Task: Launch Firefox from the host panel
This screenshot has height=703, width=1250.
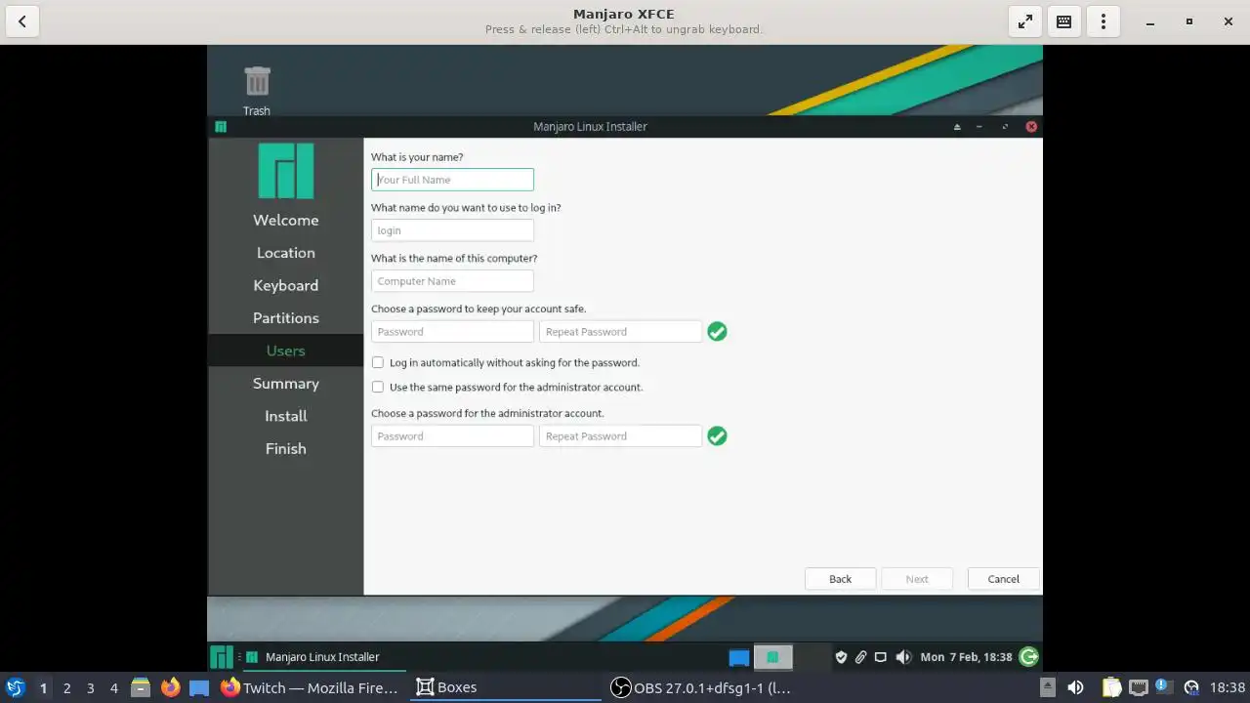Action: point(171,687)
